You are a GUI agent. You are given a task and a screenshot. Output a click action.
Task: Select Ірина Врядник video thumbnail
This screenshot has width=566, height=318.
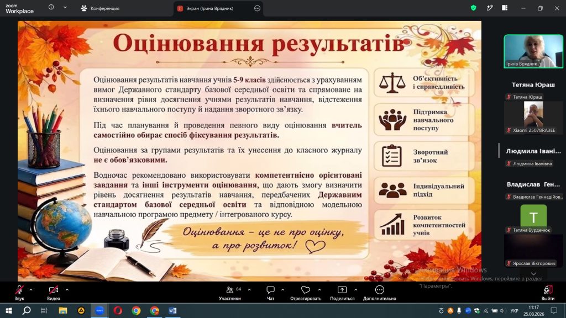pyautogui.click(x=533, y=51)
